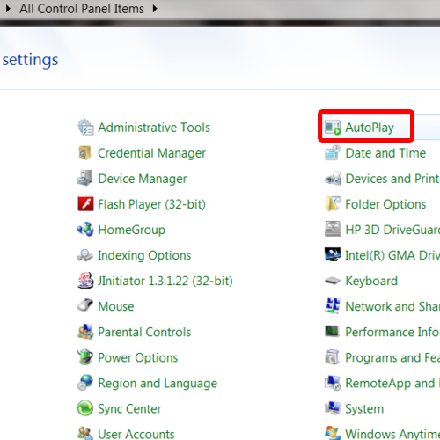This screenshot has width=440, height=440.
Task: Open the Administrative Tools icon
Action: click(x=85, y=127)
